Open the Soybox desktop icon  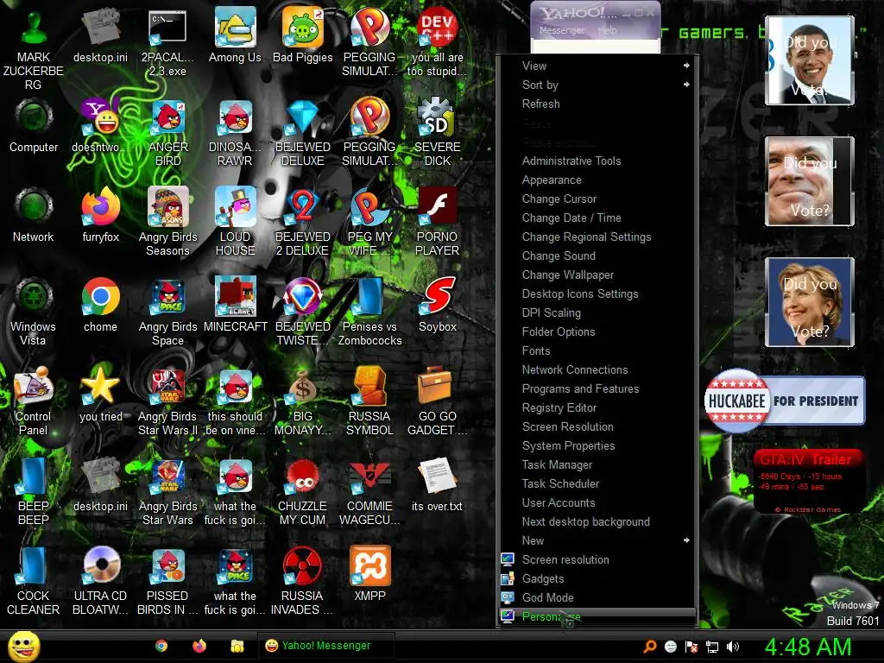[x=438, y=305]
